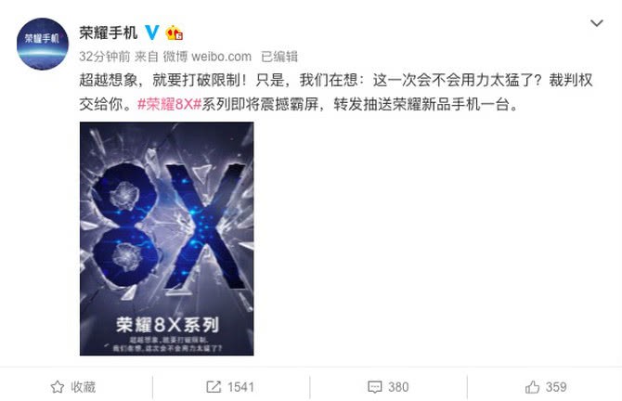Click the 1541 repost count

[x=240, y=387]
